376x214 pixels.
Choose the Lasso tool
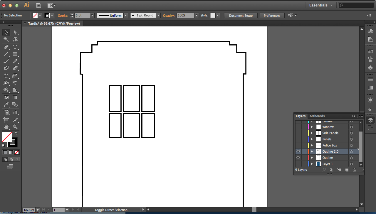click(15, 40)
